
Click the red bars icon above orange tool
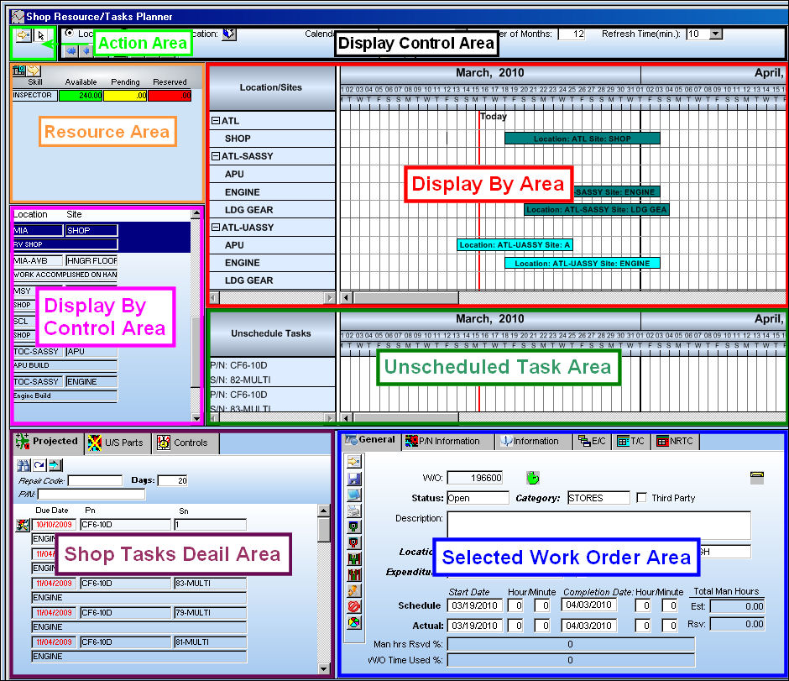point(353,574)
